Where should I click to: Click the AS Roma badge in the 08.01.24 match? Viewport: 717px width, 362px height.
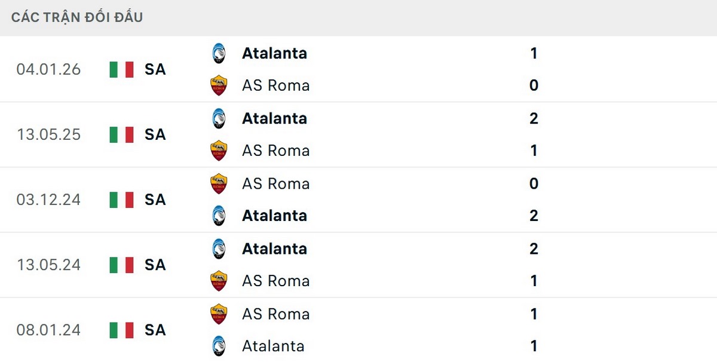tap(220, 314)
